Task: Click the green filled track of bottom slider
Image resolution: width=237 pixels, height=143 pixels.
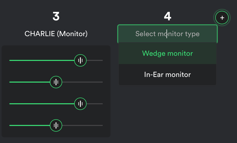Action: click(x=29, y=125)
